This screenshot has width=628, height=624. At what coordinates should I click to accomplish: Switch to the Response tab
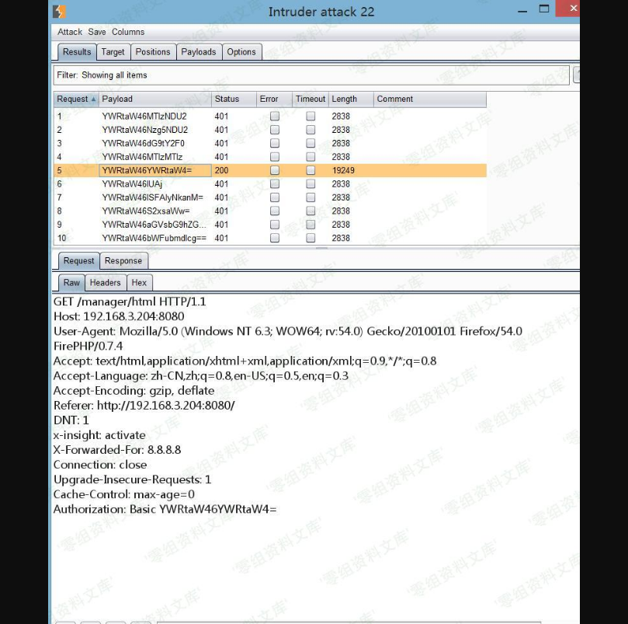(x=123, y=261)
